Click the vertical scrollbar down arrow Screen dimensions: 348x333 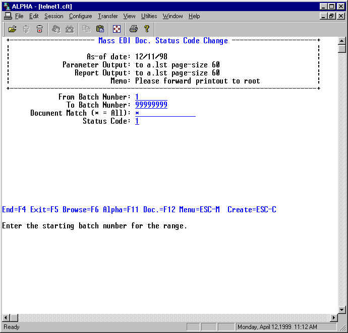(x=342, y=309)
